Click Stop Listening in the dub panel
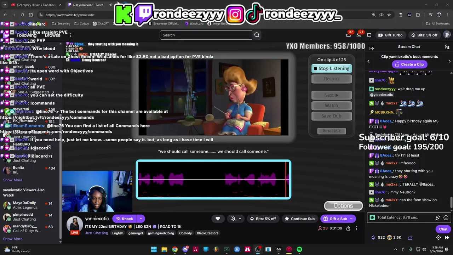 (332, 68)
